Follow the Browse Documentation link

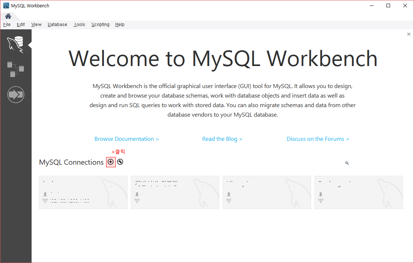127,139
